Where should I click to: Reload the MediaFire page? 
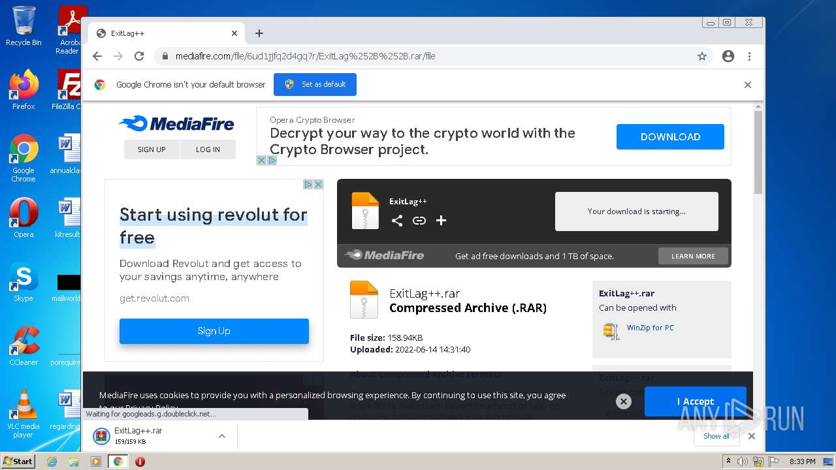[139, 56]
